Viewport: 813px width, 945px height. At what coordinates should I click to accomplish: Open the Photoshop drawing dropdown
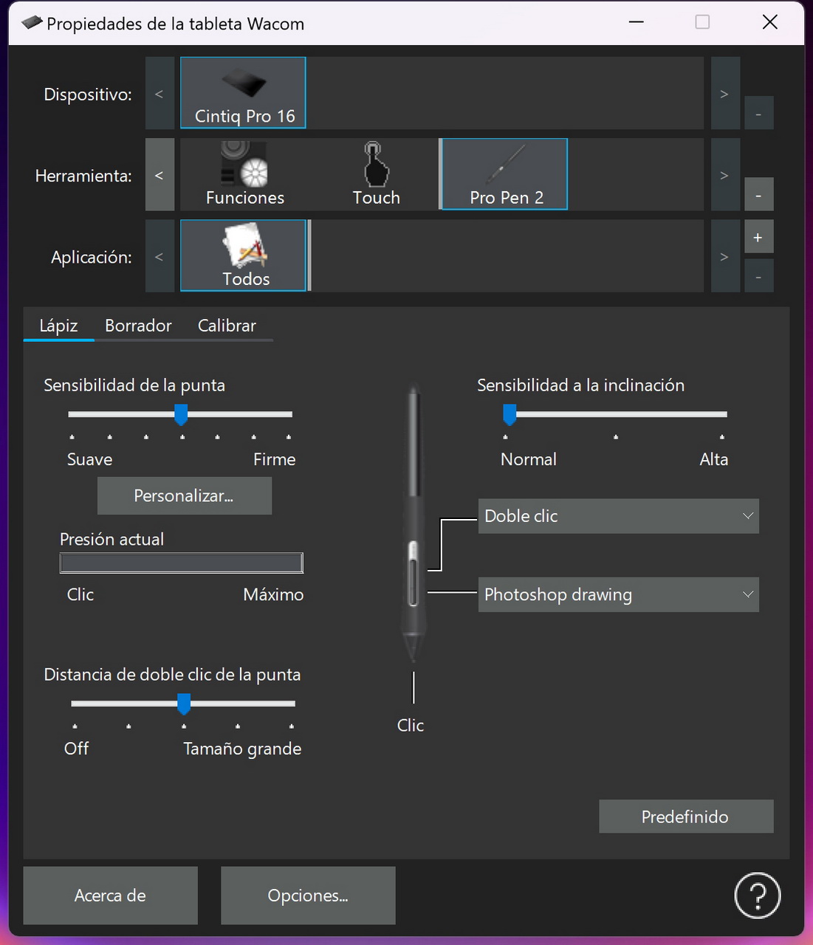click(618, 594)
